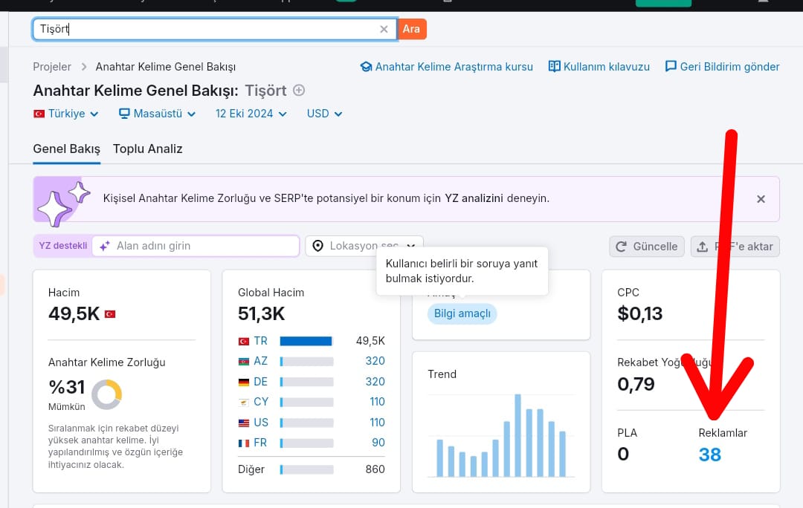Click the location pin icon in Lokasyon selector

click(x=318, y=246)
